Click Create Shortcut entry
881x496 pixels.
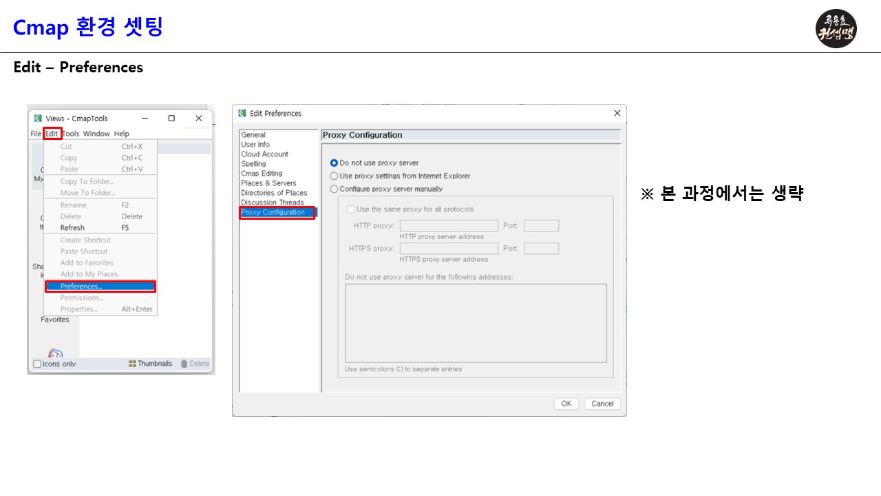tap(100, 240)
